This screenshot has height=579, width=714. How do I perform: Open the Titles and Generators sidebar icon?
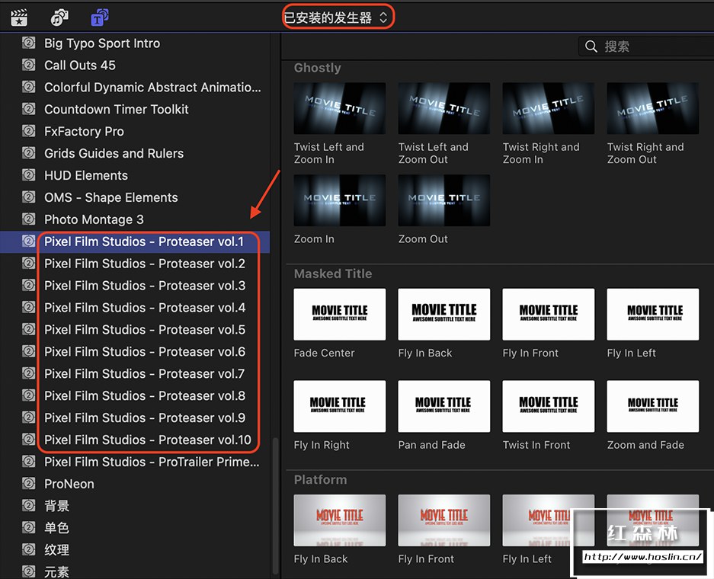click(x=100, y=18)
